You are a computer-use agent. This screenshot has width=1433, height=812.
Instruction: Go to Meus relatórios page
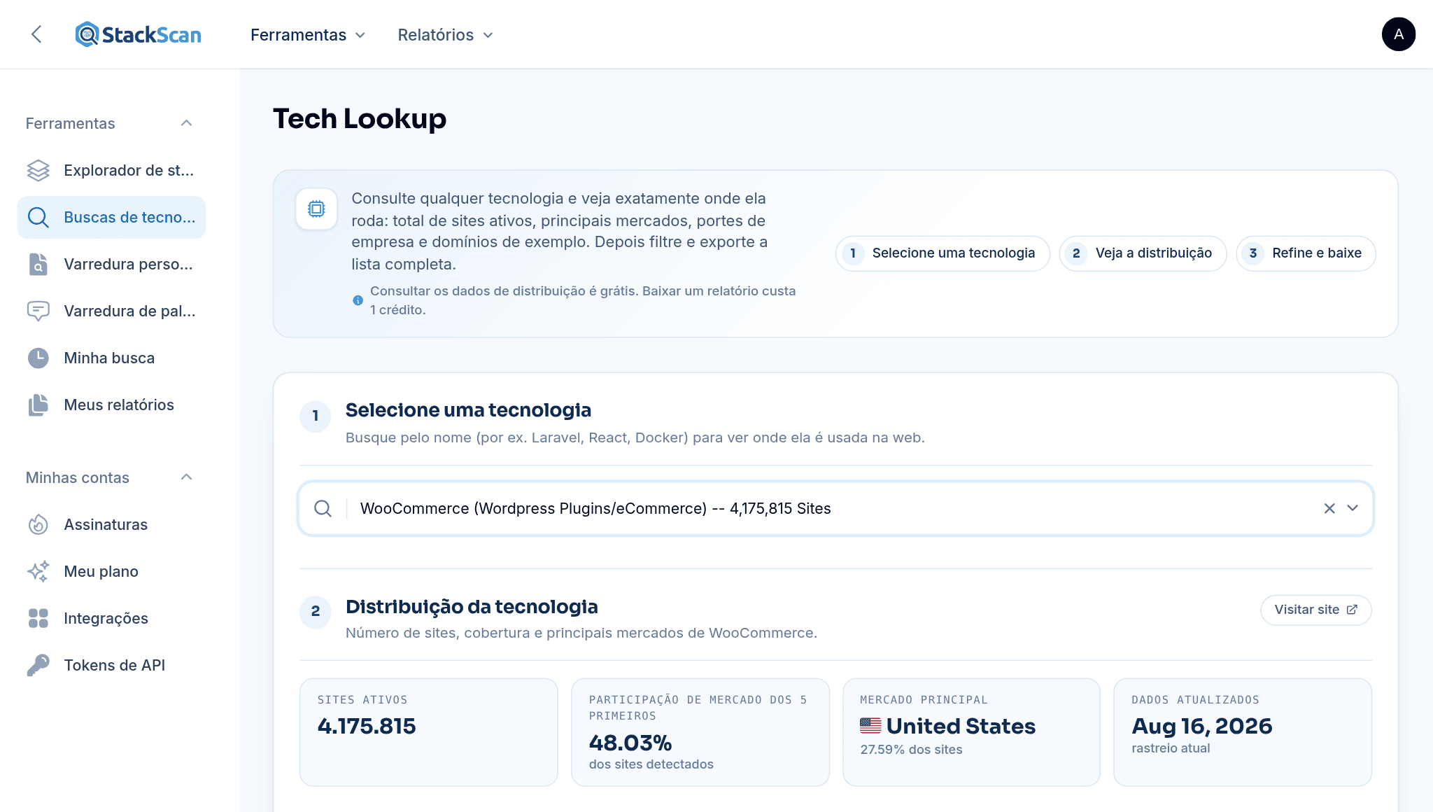coord(111,405)
